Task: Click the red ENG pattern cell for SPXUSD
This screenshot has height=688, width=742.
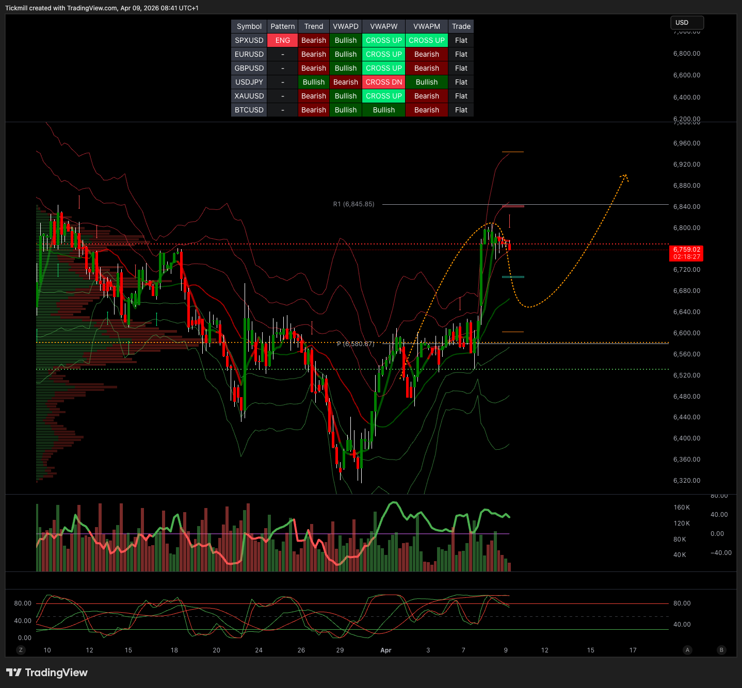Action: coord(282,40)
